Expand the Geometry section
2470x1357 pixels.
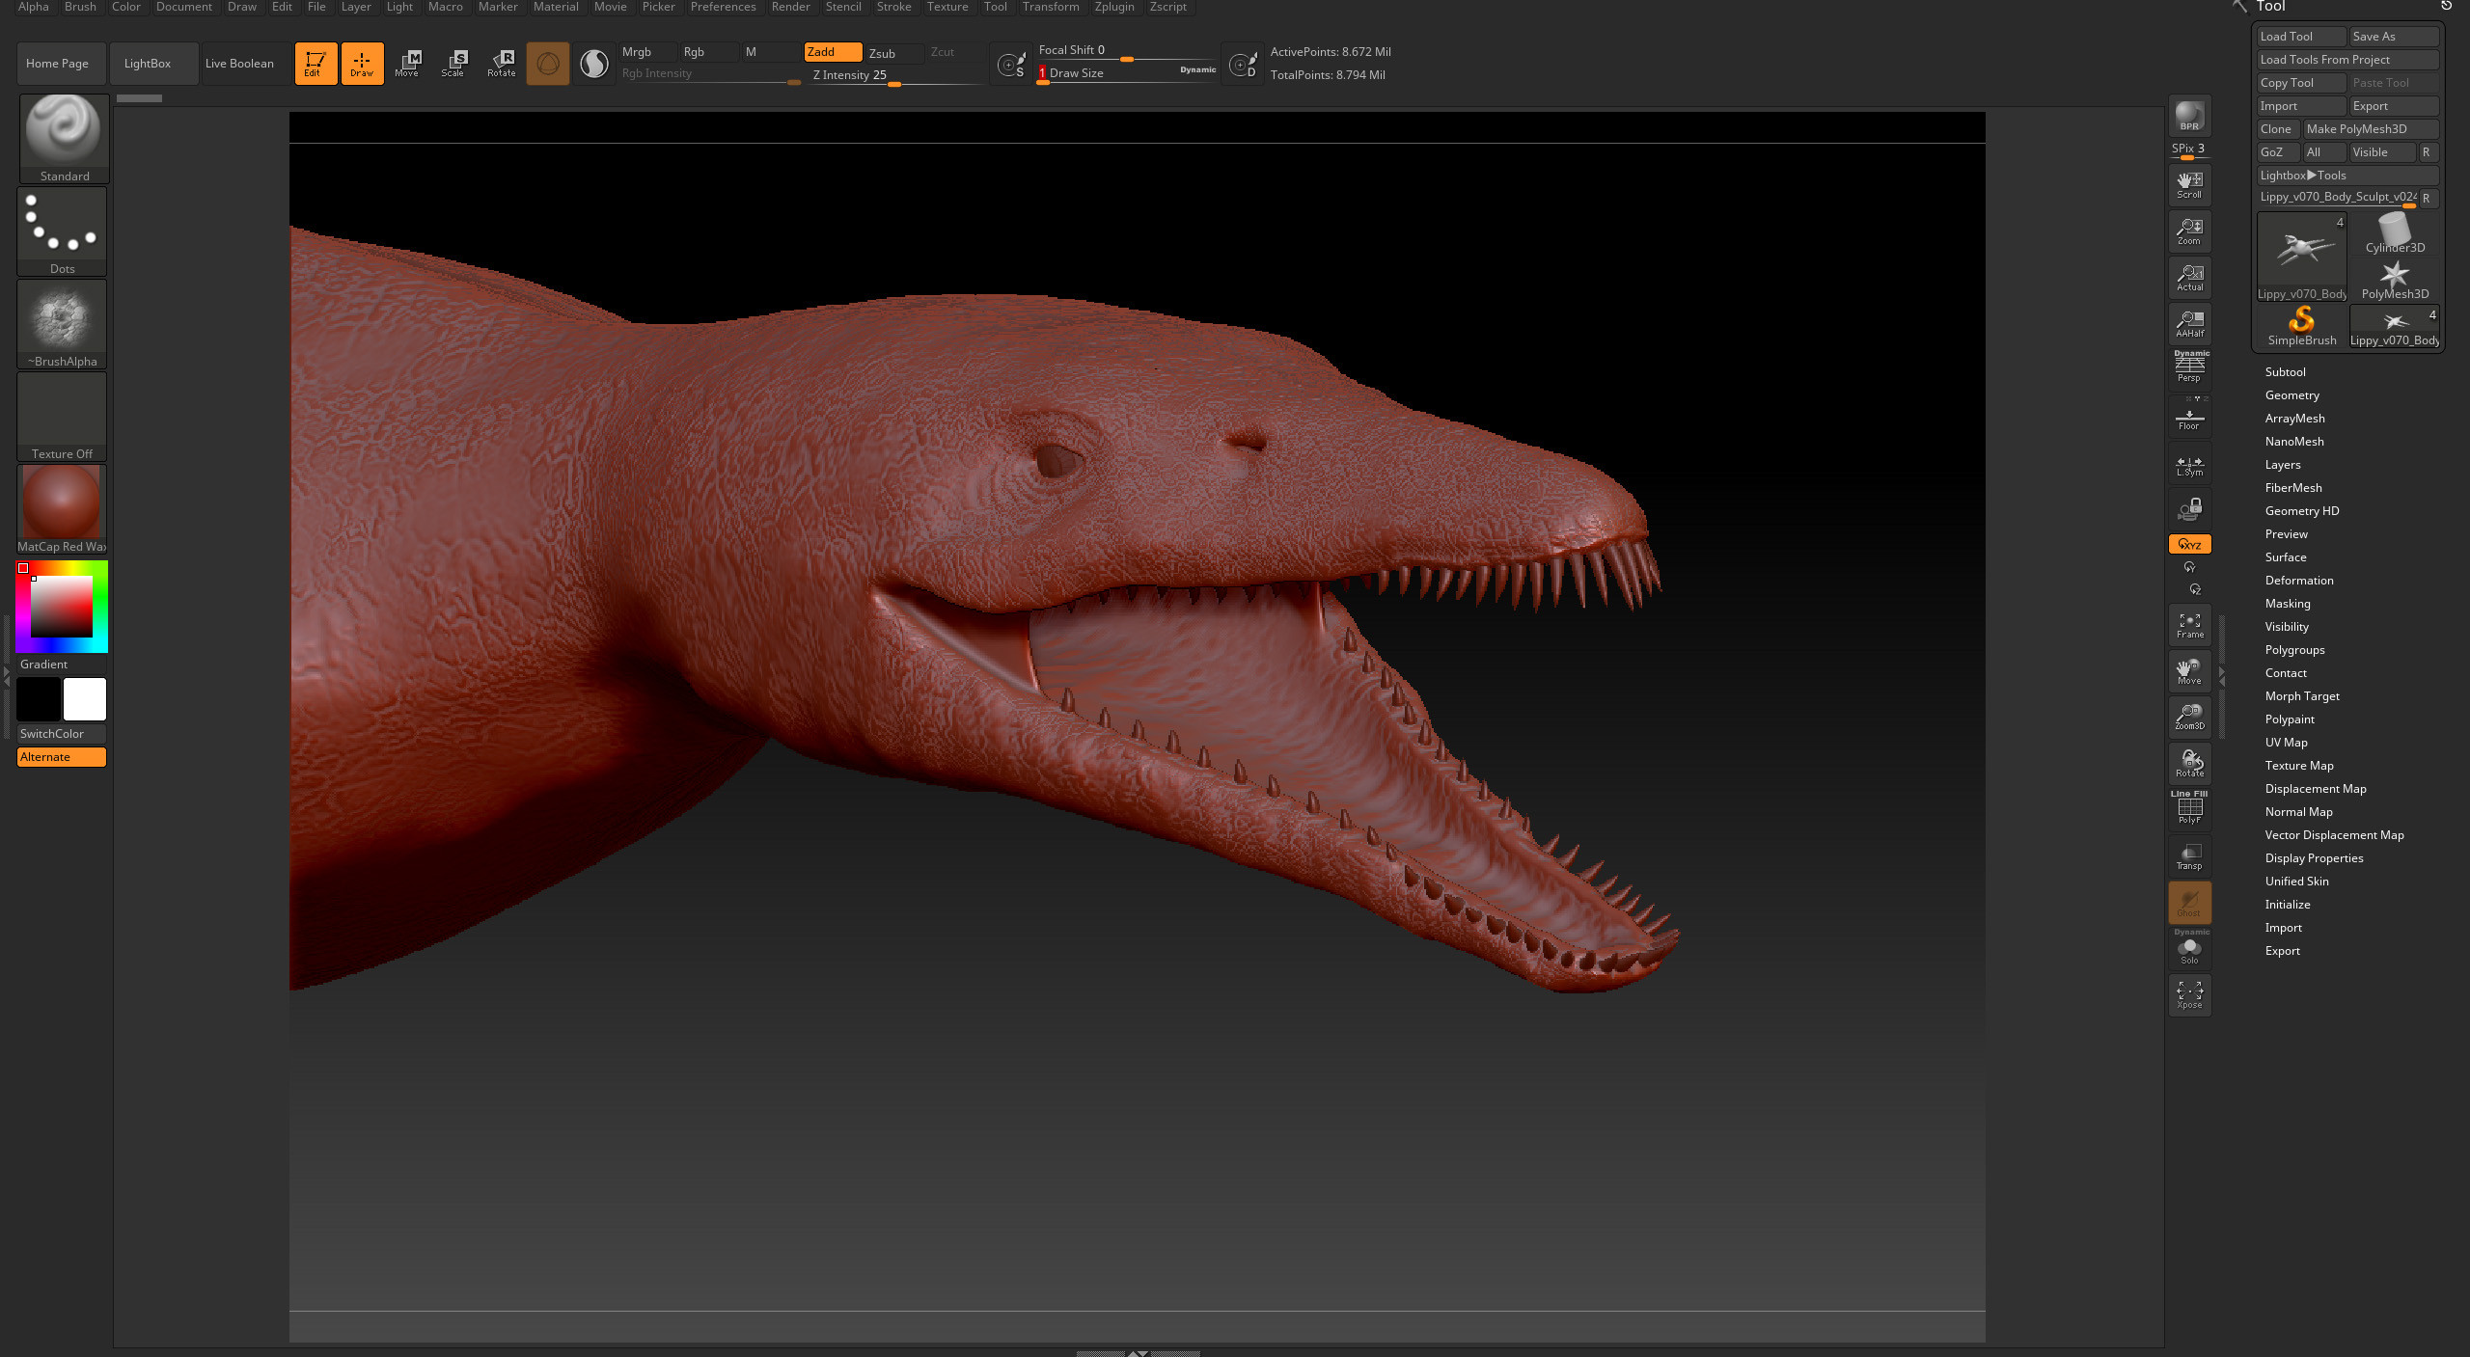click(x=2292, y=395)
